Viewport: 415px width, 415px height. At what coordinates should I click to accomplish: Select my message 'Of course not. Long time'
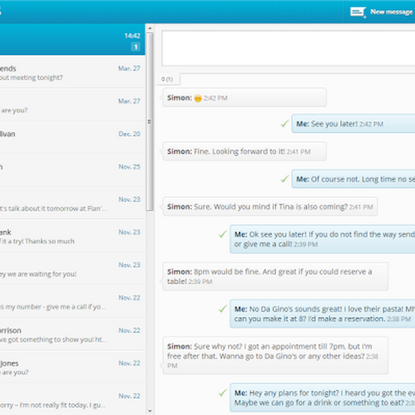coord(353,179)
